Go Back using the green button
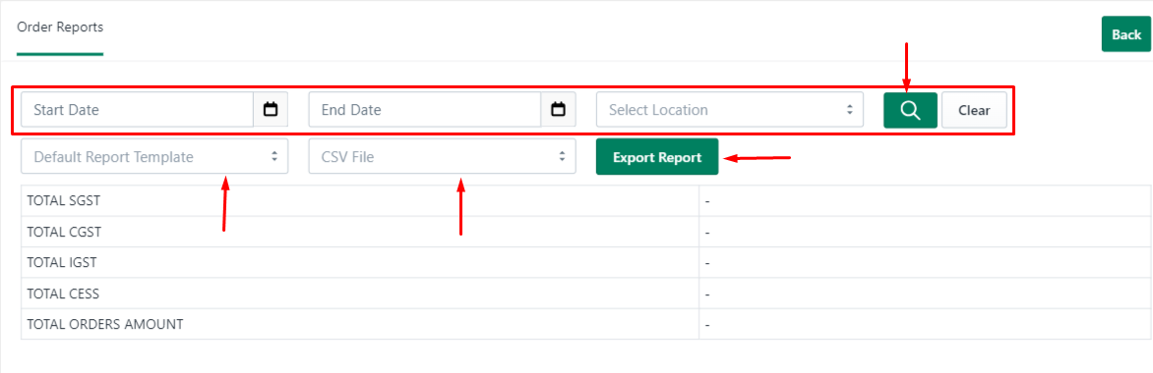 point(1125,34)
